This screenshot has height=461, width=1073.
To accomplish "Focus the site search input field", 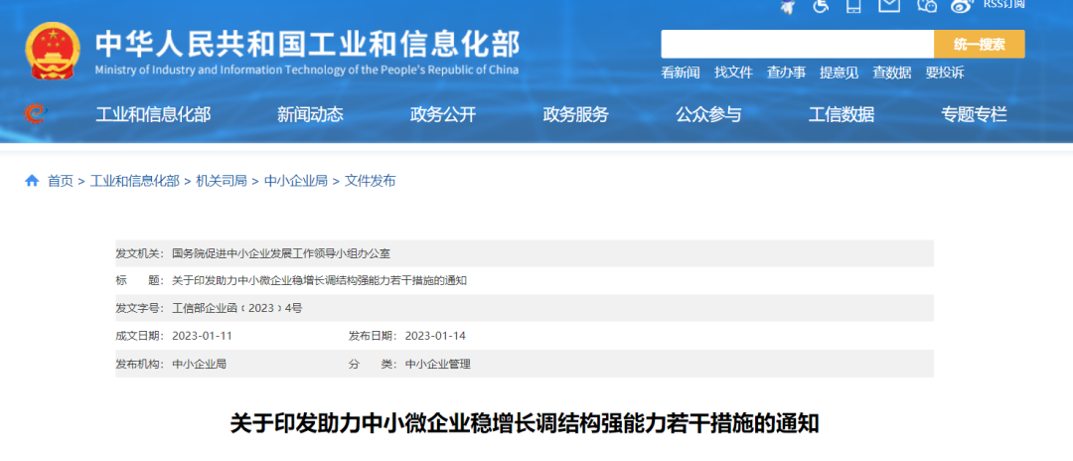I will (797, 44).
